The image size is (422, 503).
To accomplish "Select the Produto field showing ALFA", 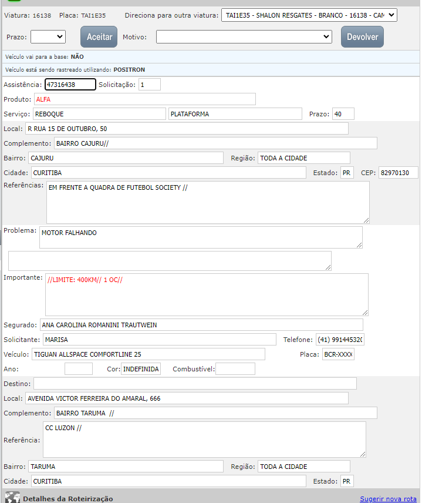I will (x=144, y=99).
